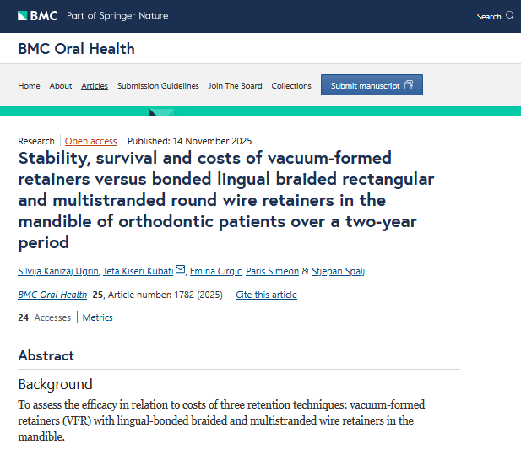521x455 pixels.
Task: Click the BMC Oral Health journal citation link
Action: point(52,295)
